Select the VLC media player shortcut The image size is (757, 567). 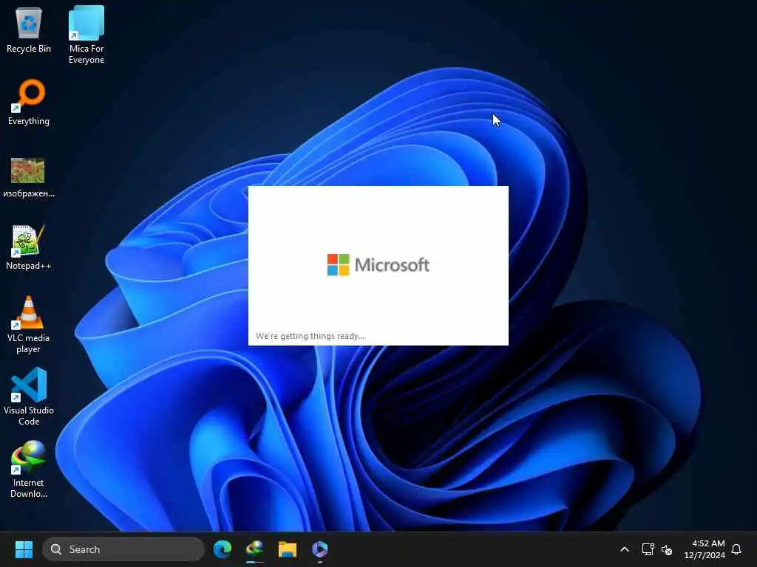(x=29, y=325)
